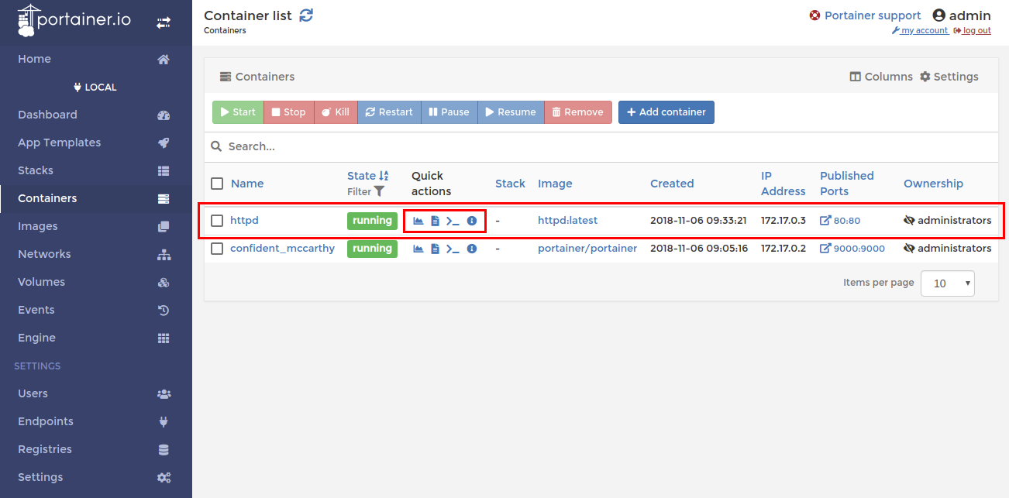
Task: Open console icon for confident_mccarthy container
Action: [453, 249]
